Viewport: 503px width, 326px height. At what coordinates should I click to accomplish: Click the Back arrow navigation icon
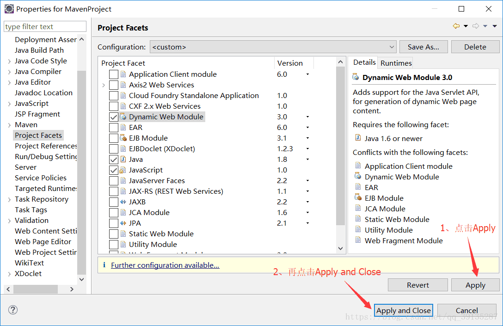(456, 26)
